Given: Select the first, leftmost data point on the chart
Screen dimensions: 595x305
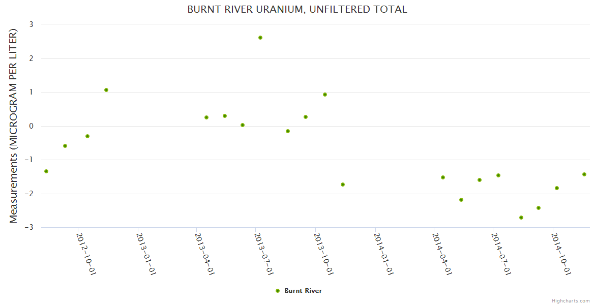Looking at the screenshot, I should [x=46, y=171].
